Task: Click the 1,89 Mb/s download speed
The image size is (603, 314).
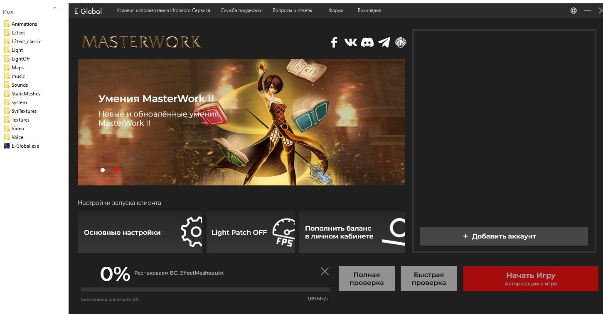Action: (317, 299)
